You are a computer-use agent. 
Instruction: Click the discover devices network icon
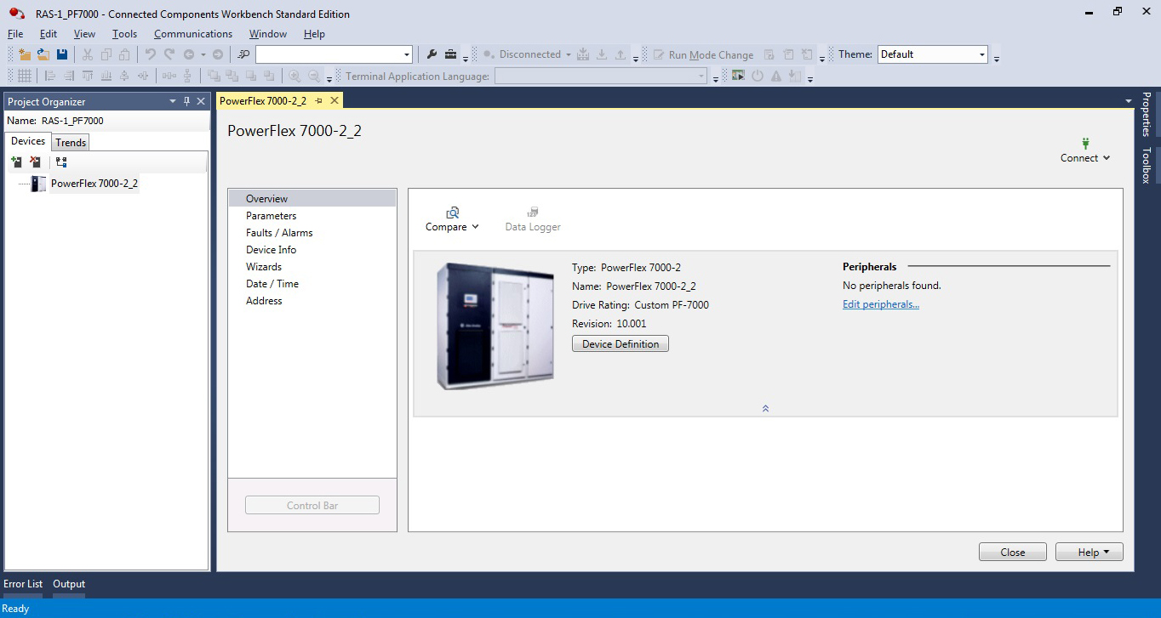click(x=61, y=162)
